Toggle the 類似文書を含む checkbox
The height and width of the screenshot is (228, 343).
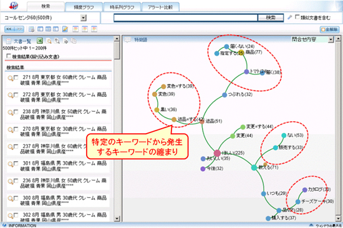297,17
